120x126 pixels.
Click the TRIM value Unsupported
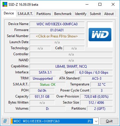coord(43,79)
